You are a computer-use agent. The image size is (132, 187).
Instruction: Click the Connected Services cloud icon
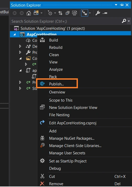point(28,40)
